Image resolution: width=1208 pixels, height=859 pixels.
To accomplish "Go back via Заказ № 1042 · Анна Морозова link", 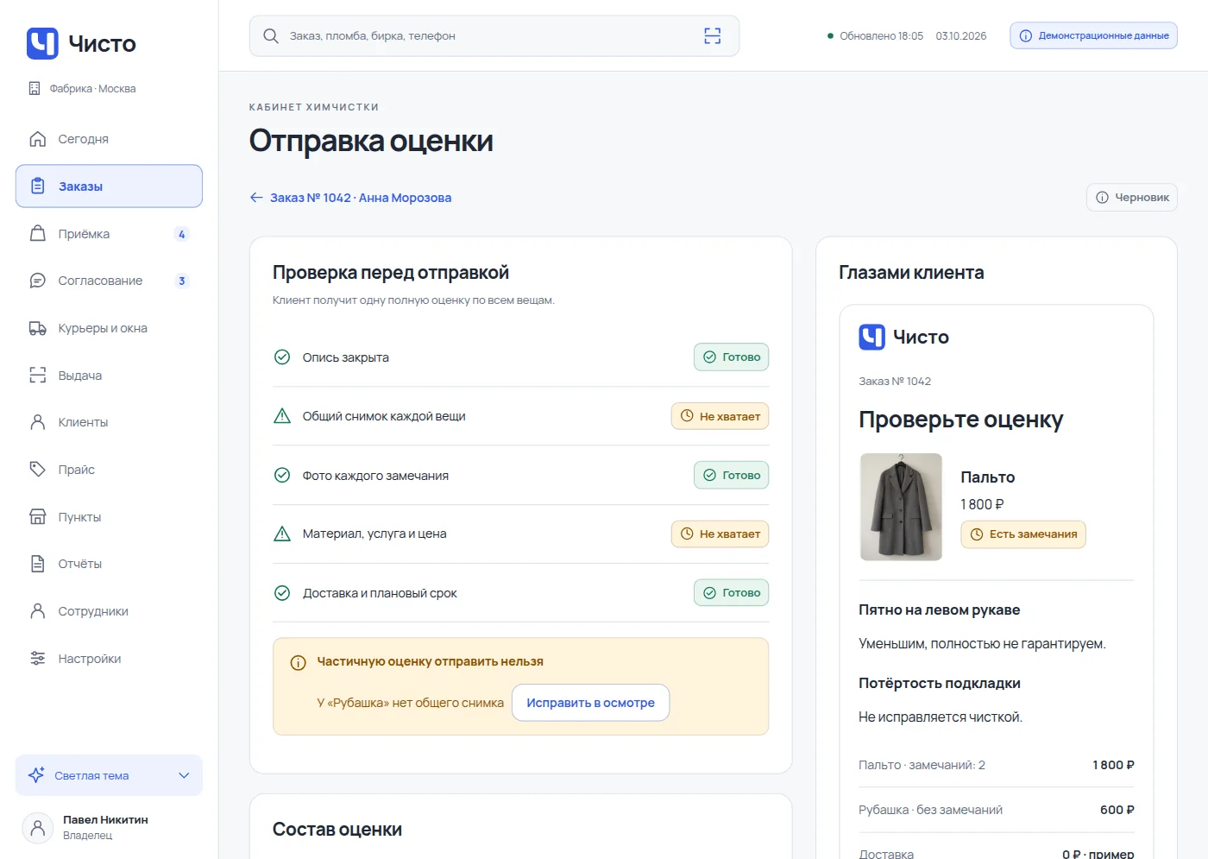I will point(350,198).
